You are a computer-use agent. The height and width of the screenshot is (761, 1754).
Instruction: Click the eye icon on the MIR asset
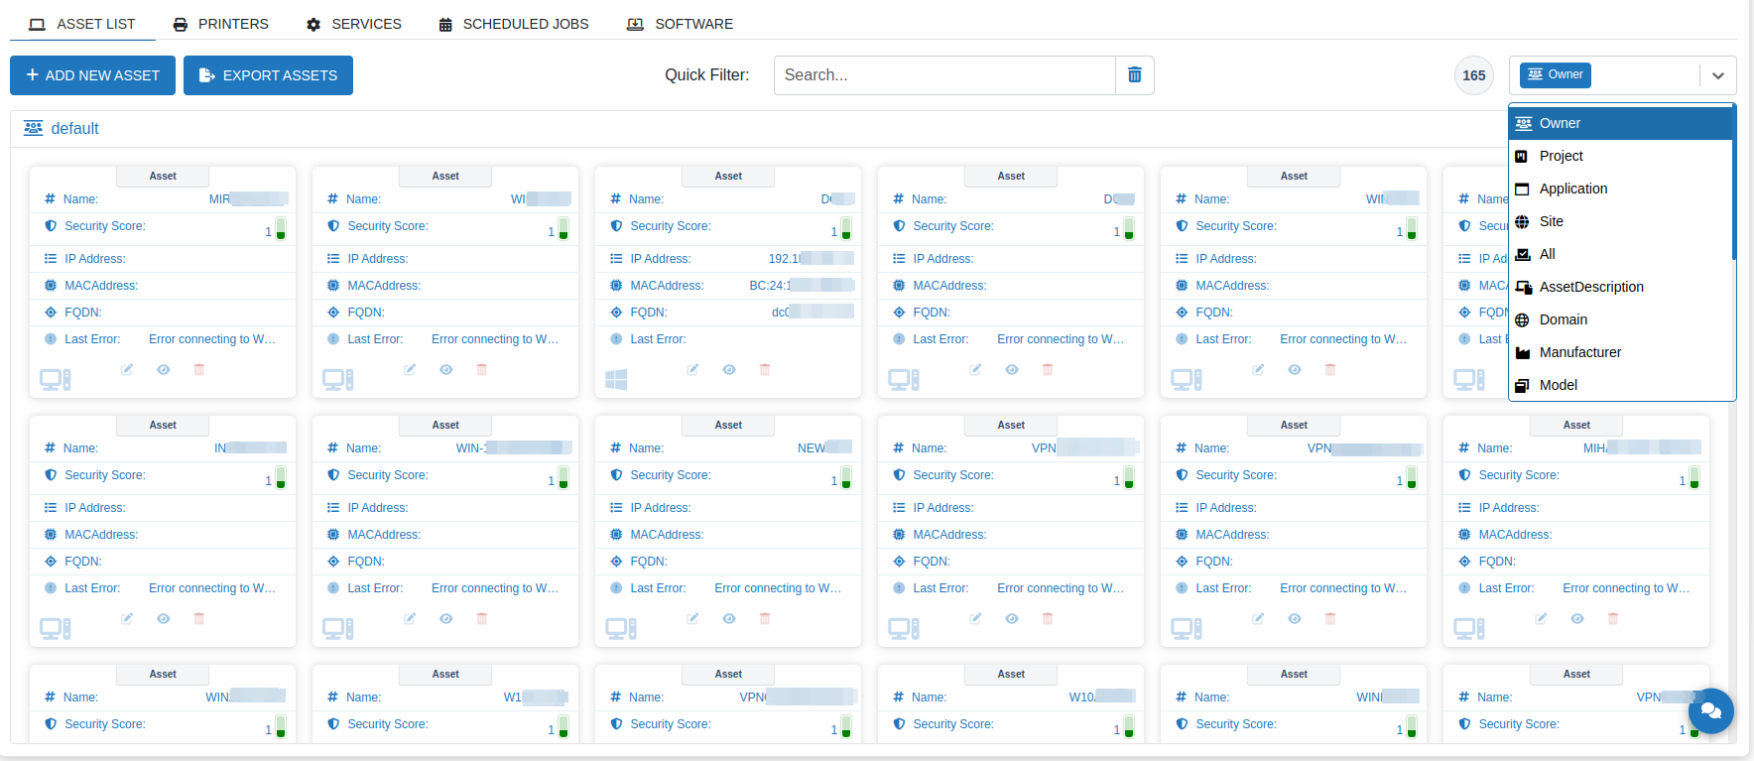164,369
